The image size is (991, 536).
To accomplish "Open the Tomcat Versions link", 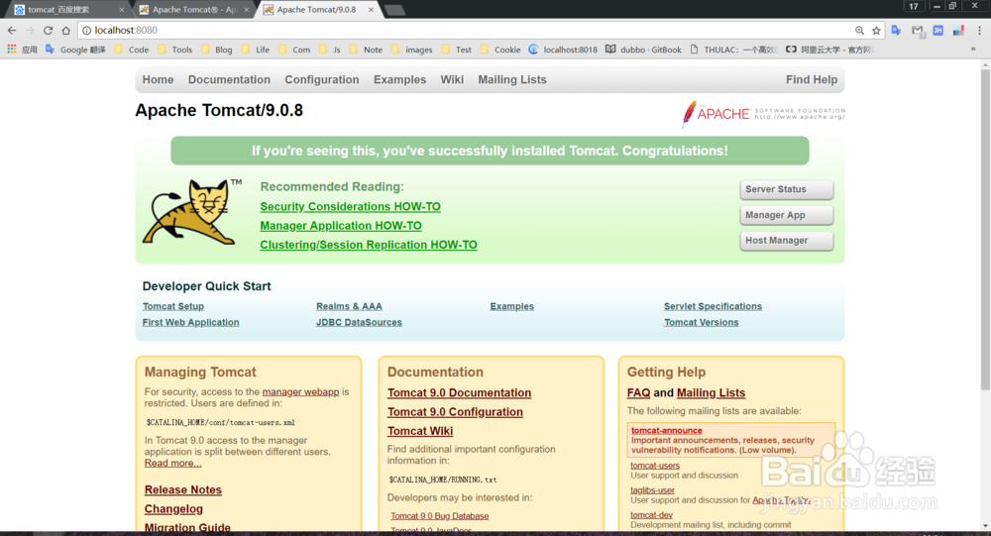I will pos(701,322).
